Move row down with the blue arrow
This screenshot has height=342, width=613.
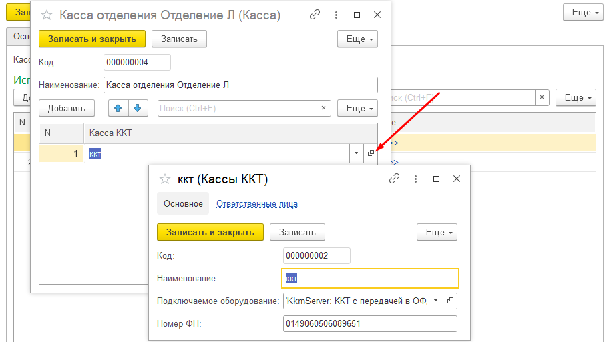pos(138,108)
